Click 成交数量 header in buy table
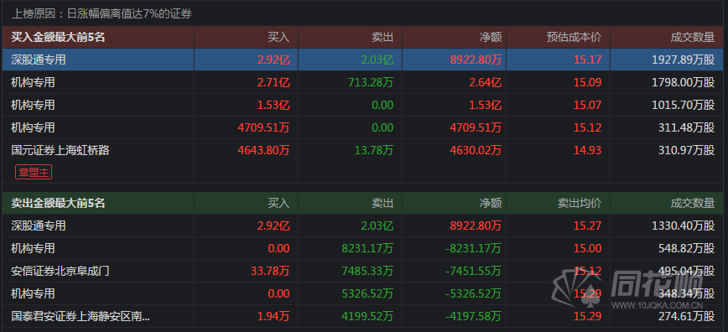 tap(693, 37)
